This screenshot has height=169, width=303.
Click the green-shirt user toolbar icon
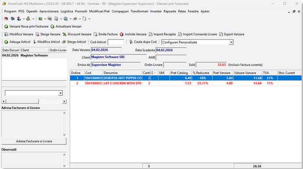tap(28, 19)
